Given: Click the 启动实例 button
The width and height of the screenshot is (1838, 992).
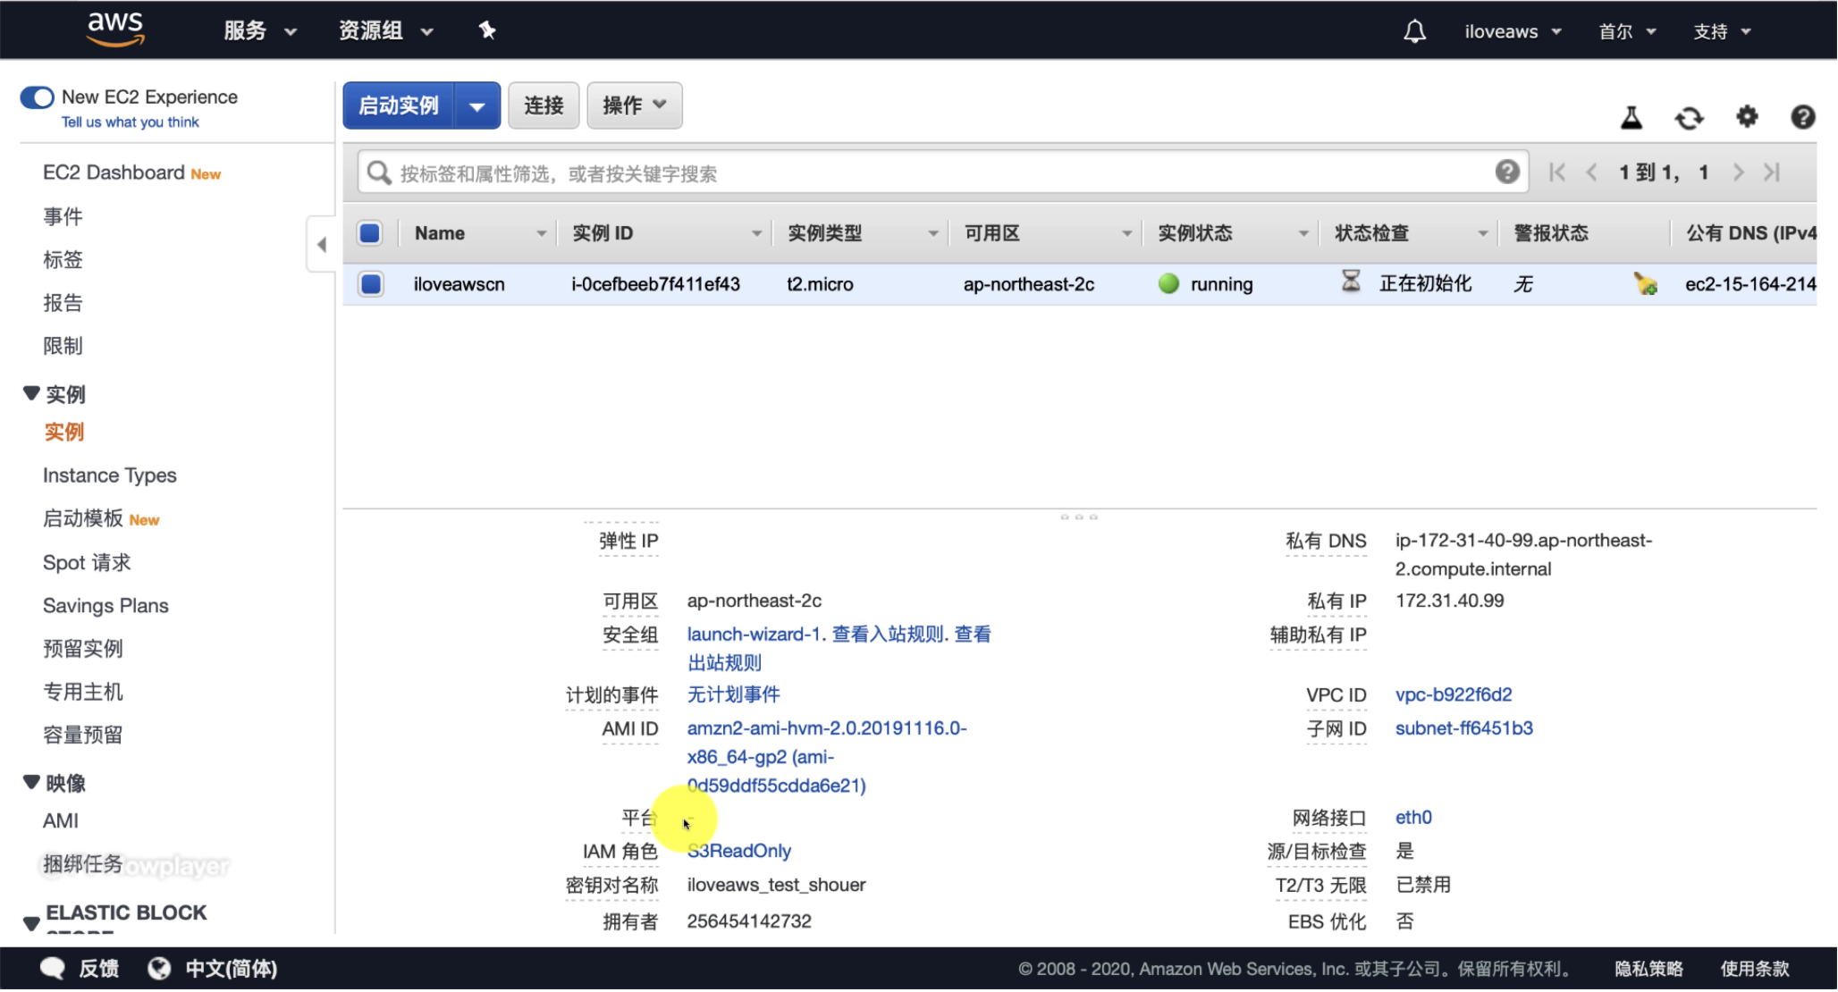Looking at the screenshot, I should tap(399, 105).
